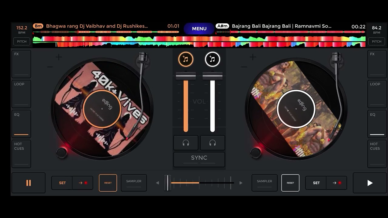The height and width of the screenshot is (218, 388).
Task: Open the center MENU button
Action: point(199,29)
